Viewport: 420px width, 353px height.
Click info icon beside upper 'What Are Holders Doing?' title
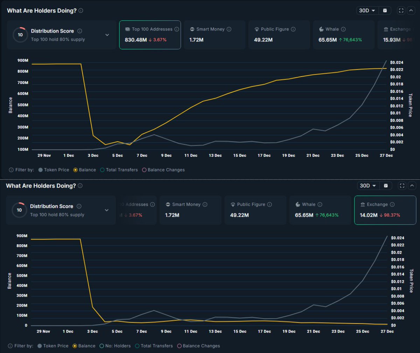pyautogui.click(x=81, y=11)
